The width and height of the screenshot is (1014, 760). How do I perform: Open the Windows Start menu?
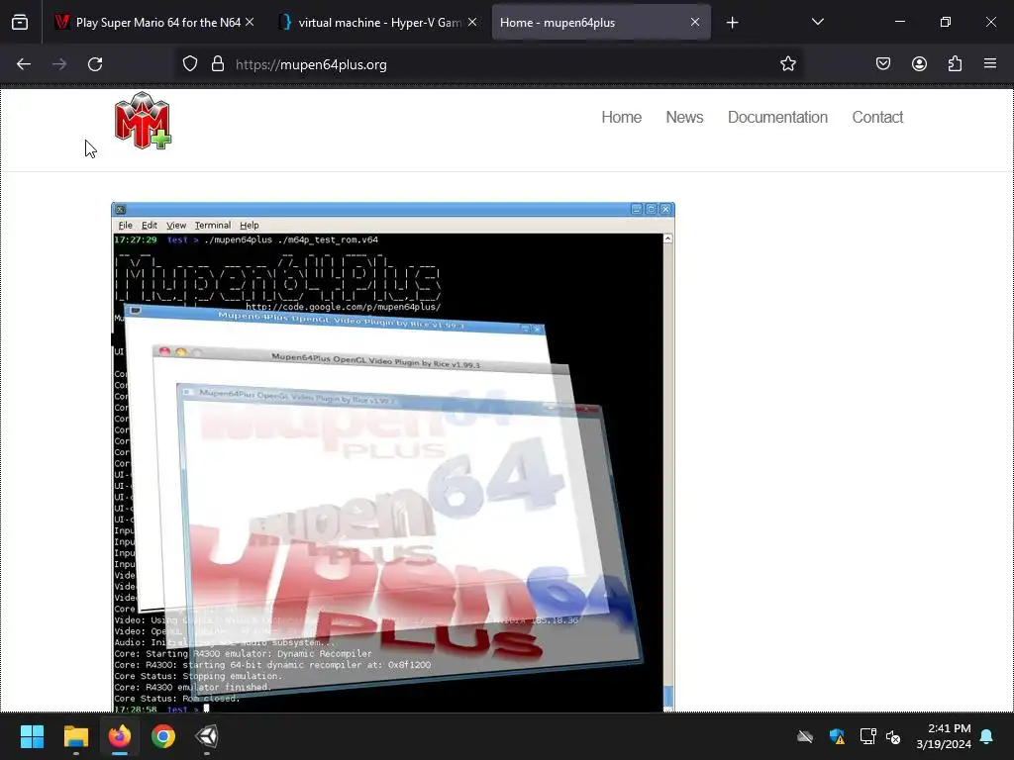(x=32, y=736)
